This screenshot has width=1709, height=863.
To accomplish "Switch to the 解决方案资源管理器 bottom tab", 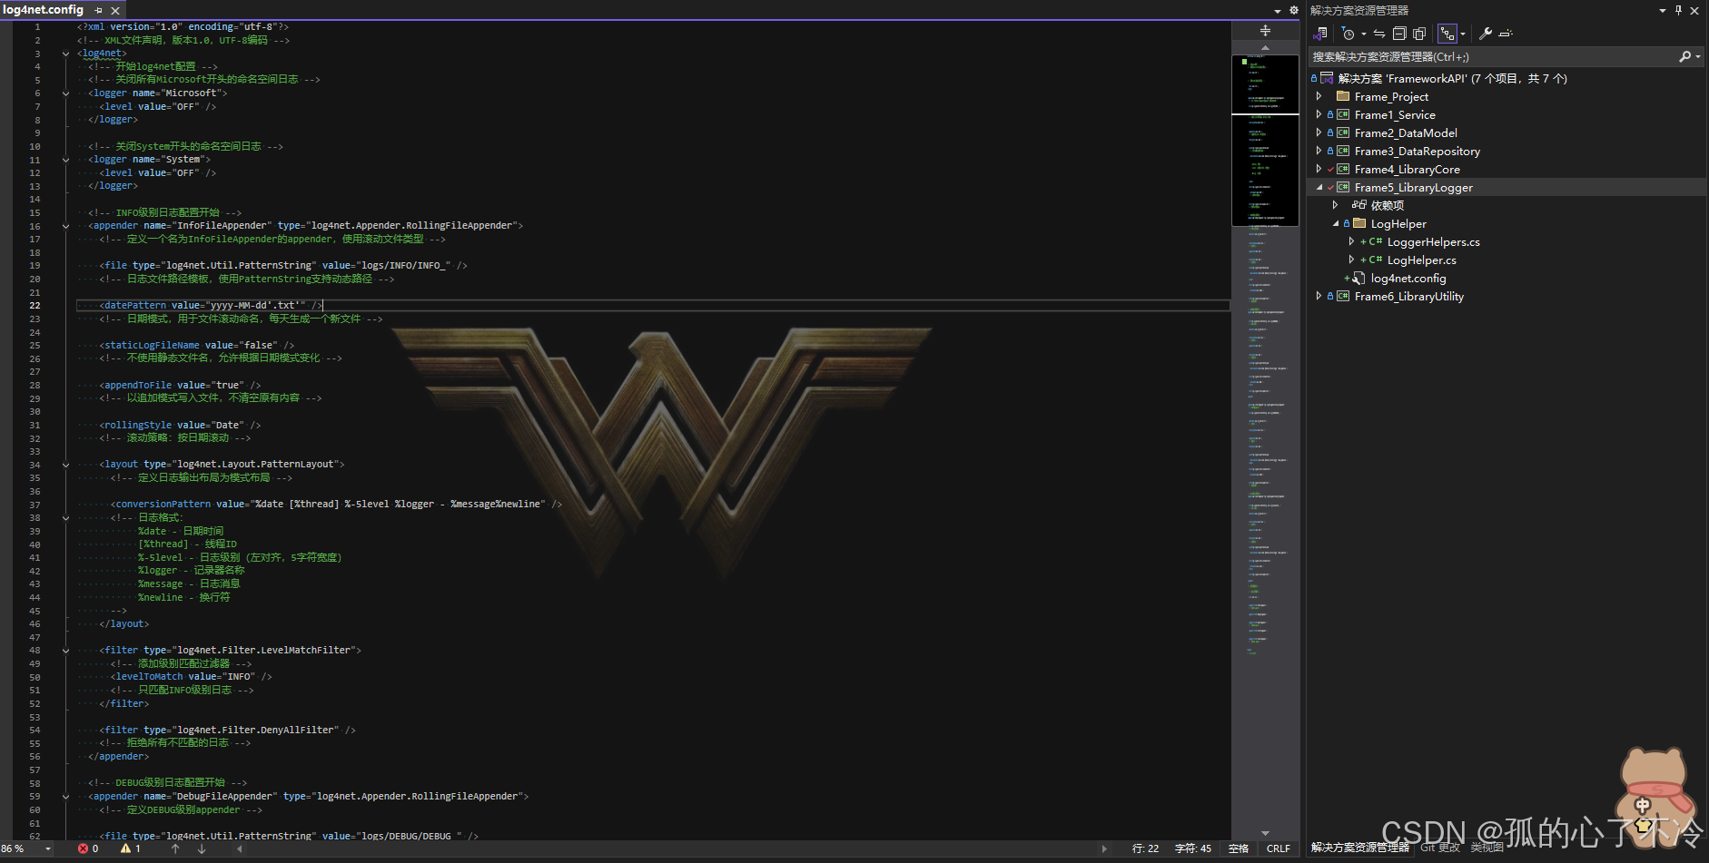I will point(1360,848).
